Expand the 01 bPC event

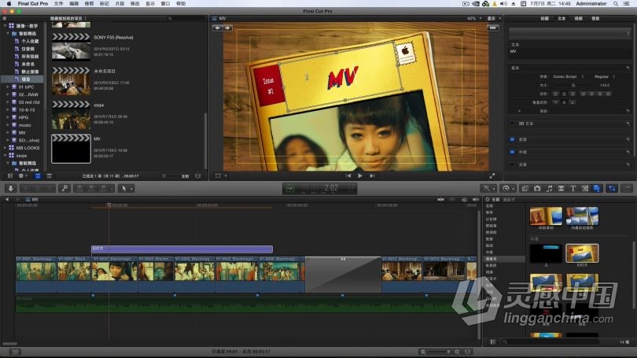[8, 87]
